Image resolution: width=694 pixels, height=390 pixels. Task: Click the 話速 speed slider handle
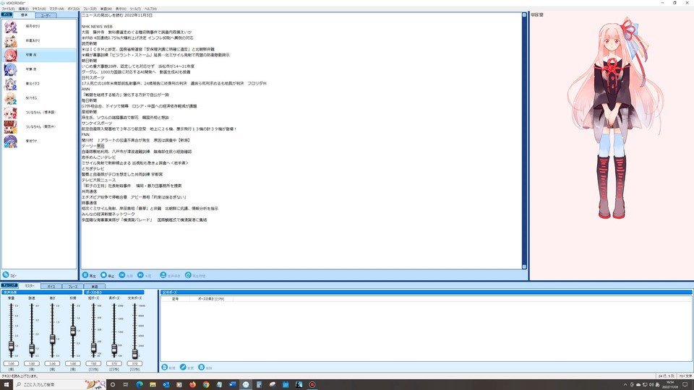(32, 349)
